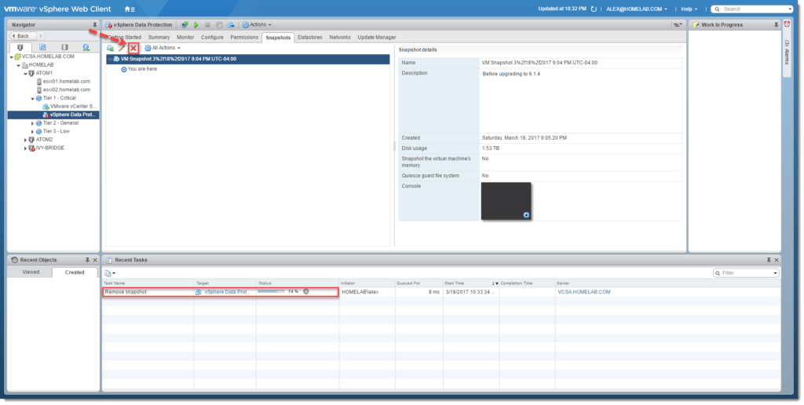Open Networking navigator tab
Viewport: 804px width, 405px height.
pyautogui.click(x=86, y=47)
